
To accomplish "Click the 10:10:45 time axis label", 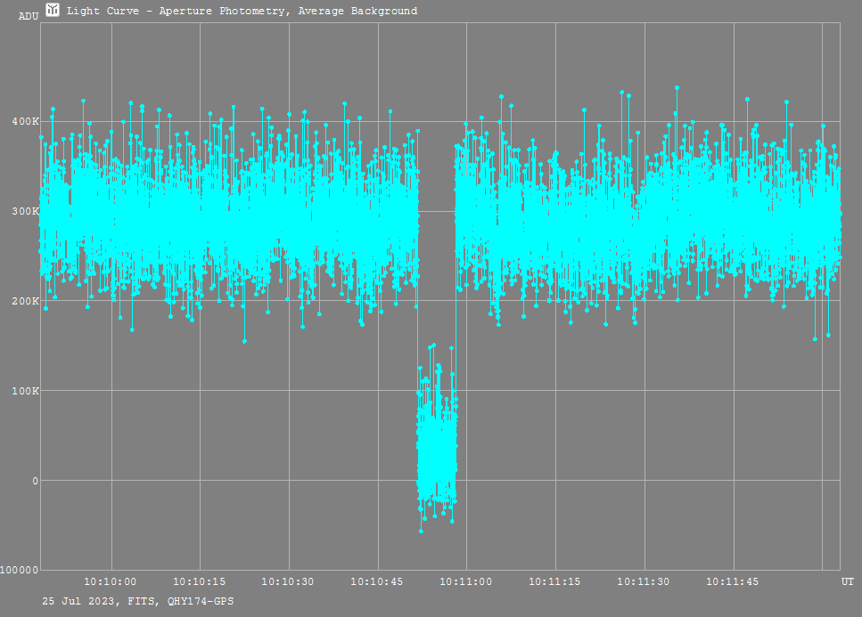I will click(x=376, y=582).
